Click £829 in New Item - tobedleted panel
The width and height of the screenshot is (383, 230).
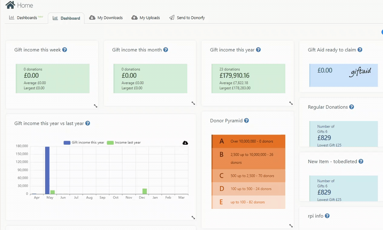click(324, 192)
